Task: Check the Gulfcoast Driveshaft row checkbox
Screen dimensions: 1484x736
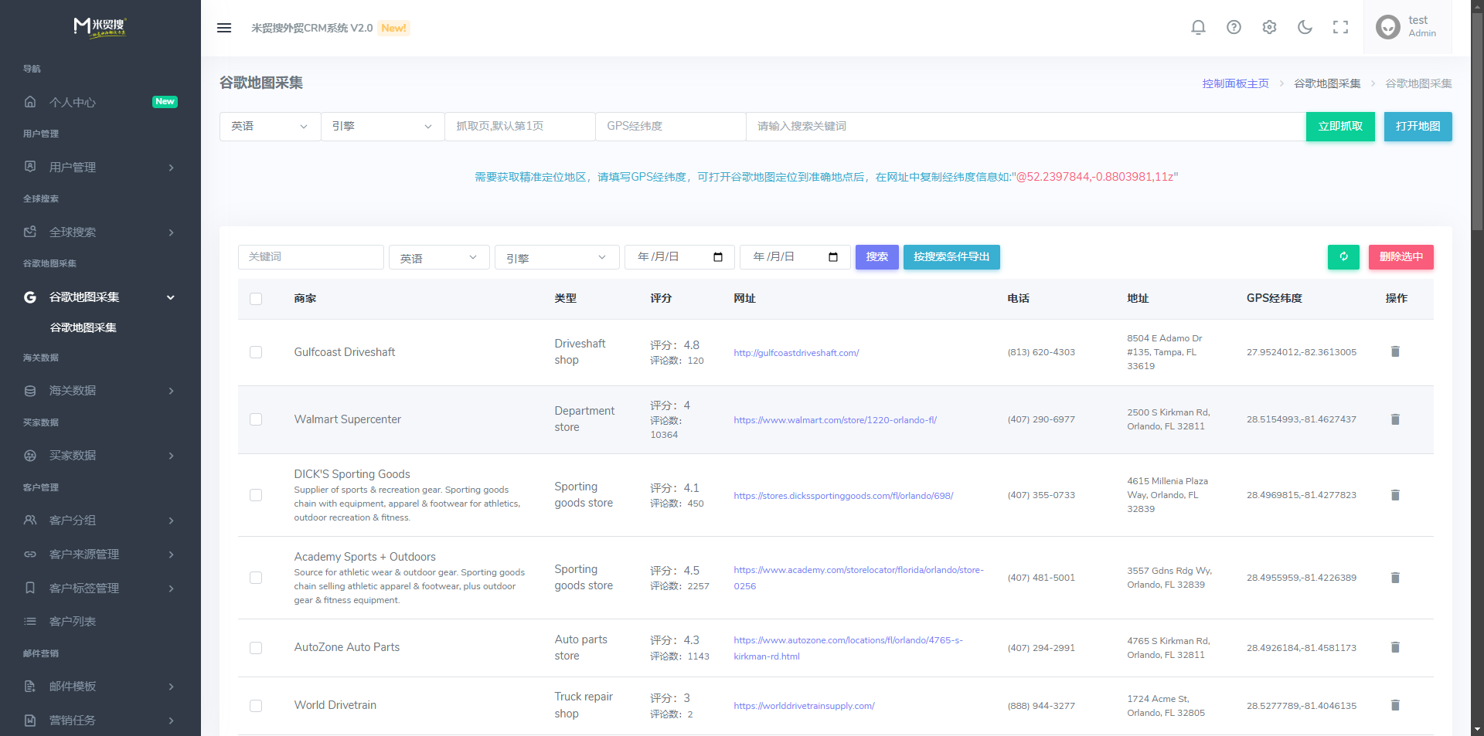Action: click(256, 352)
